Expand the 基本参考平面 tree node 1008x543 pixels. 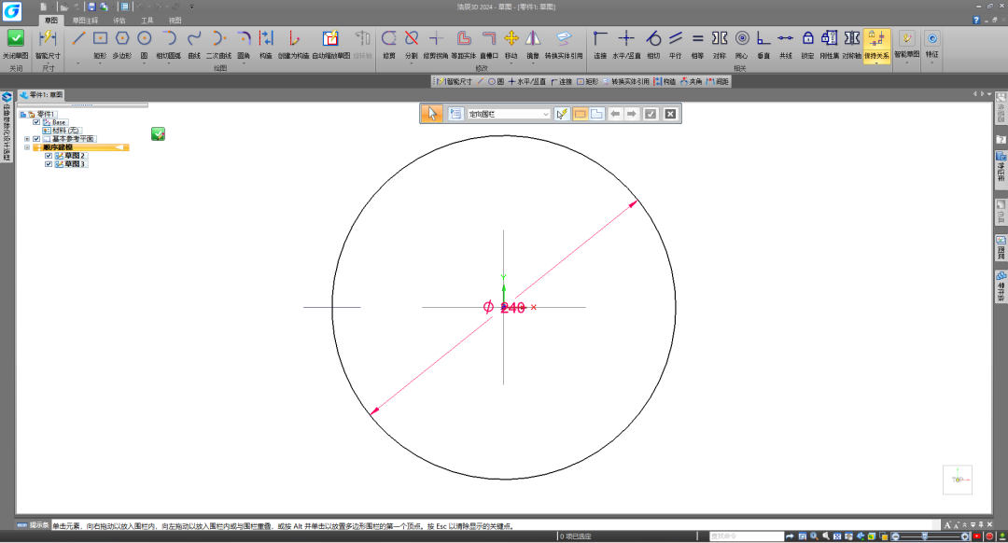pos(27,139)
